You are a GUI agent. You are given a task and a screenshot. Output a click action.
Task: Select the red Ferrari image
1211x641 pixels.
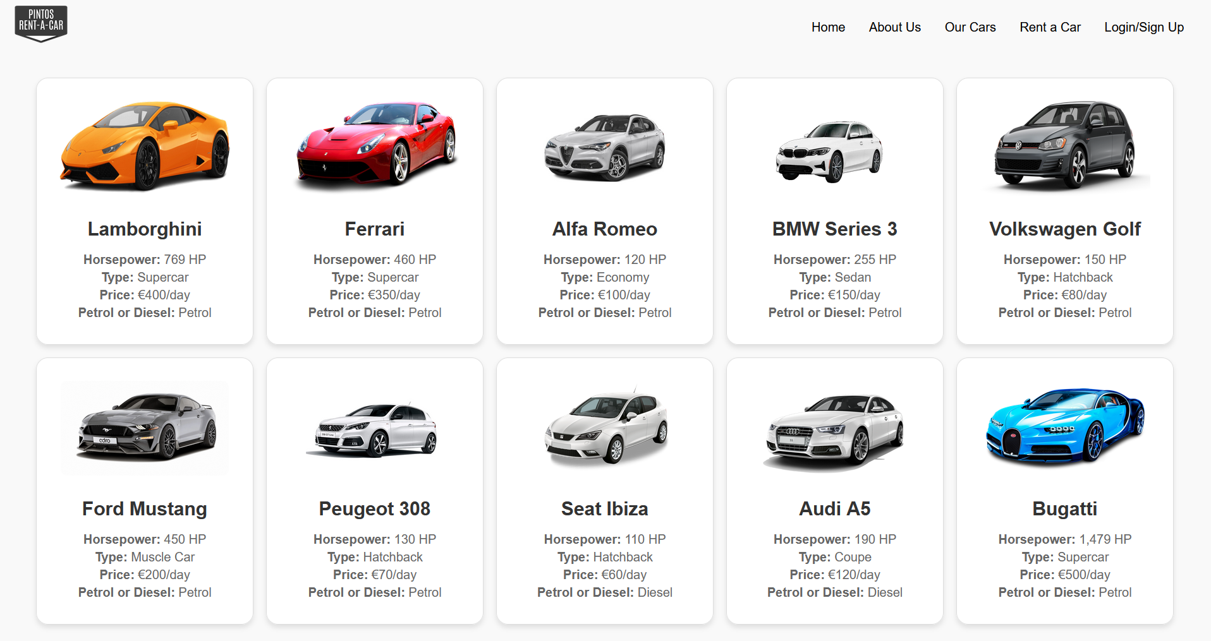[375, 145]
